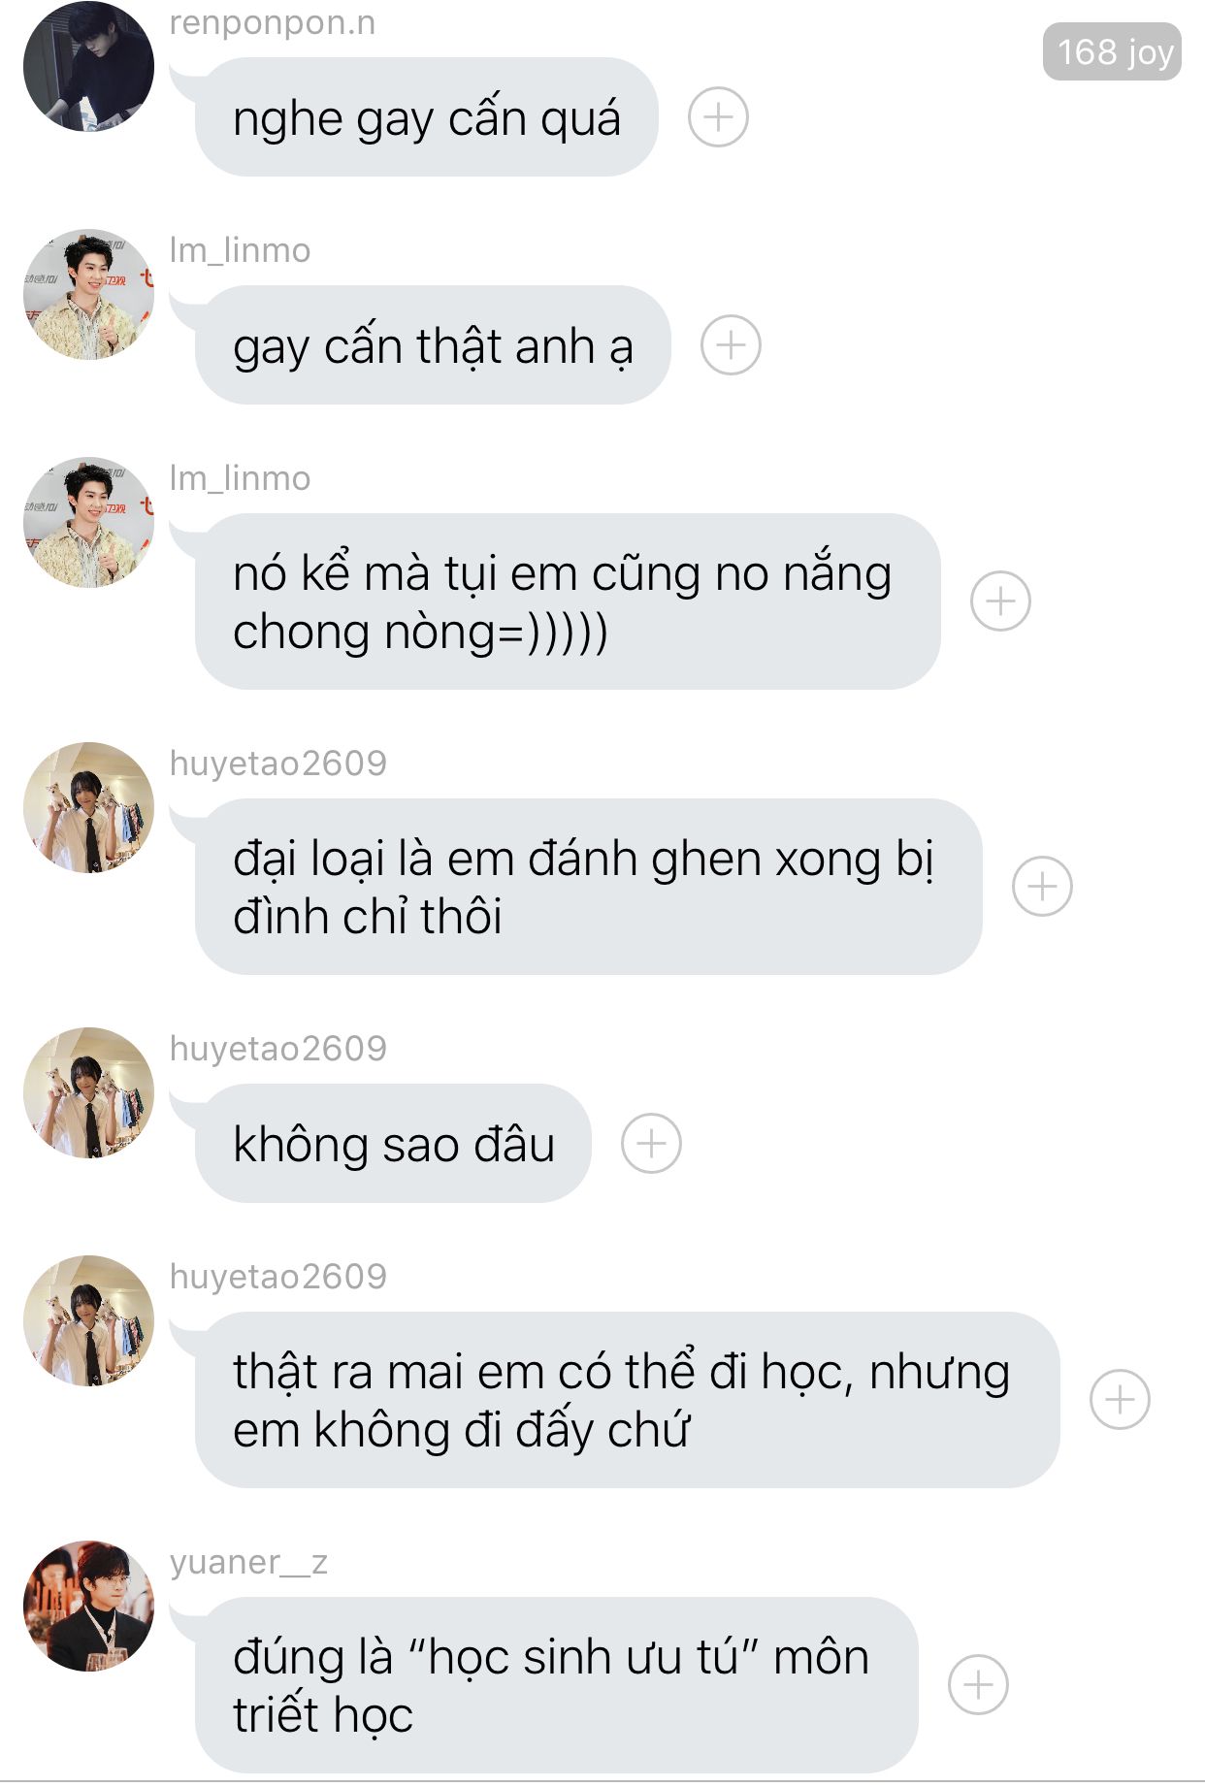Open huyetao2609 avatar beside "không sao đâu"

[x=88, y=1092]
